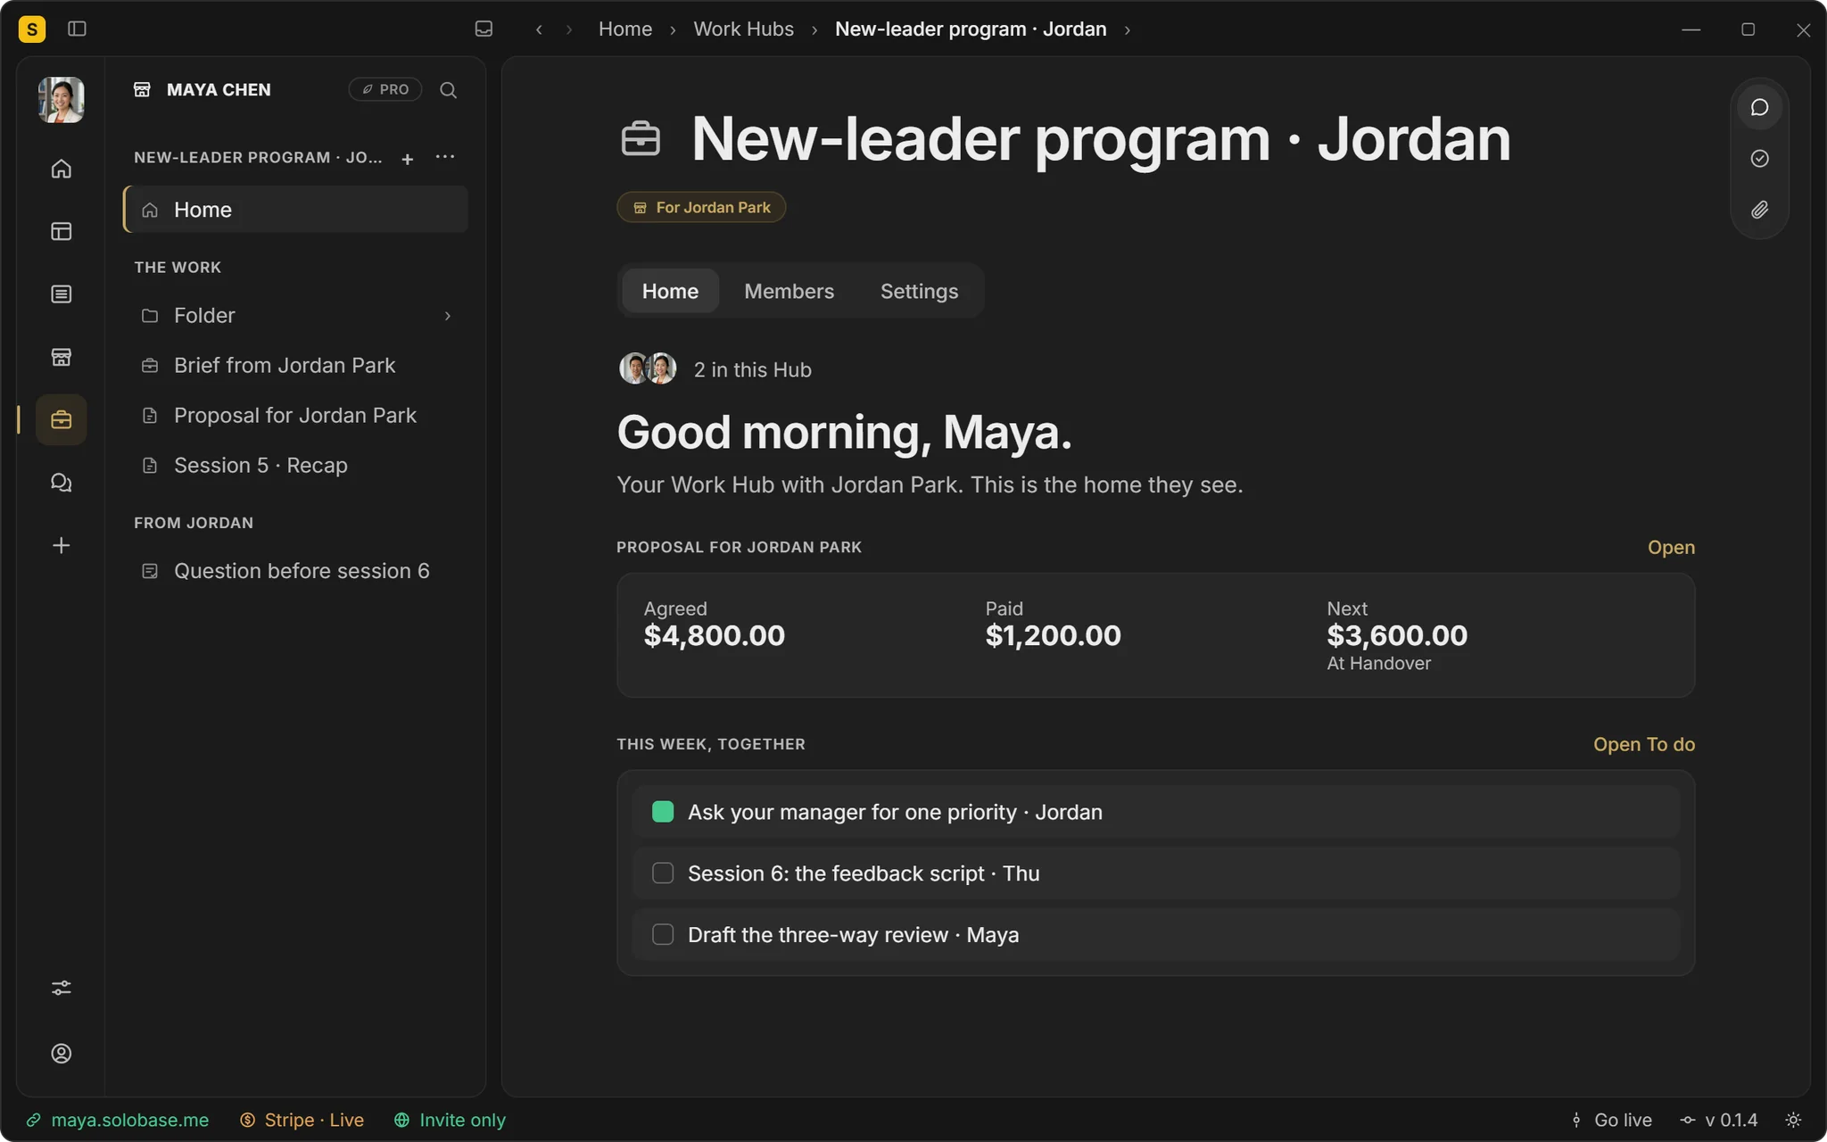Click Maya Chen's avatar photo

tap(62, 99)
